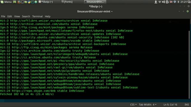Click the 'Fetched 102 kB in 4s' line
The image size is (191, 107).
click(27, 94)
